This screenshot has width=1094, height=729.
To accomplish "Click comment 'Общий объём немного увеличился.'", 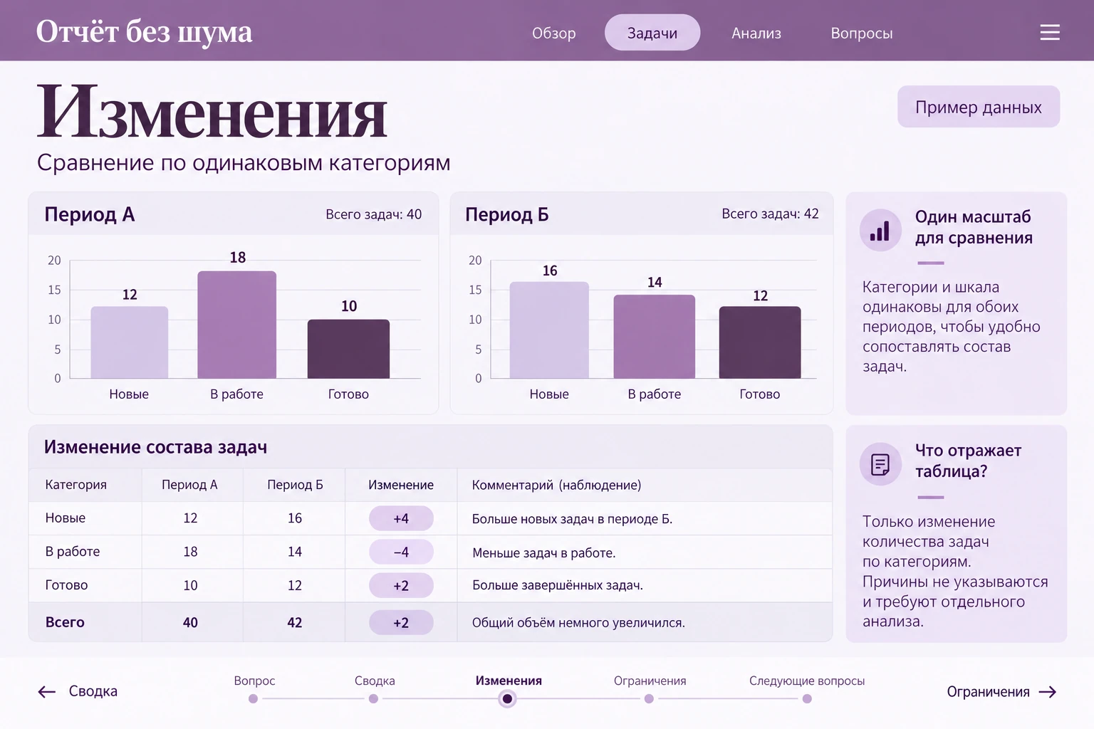I will 578,622.
